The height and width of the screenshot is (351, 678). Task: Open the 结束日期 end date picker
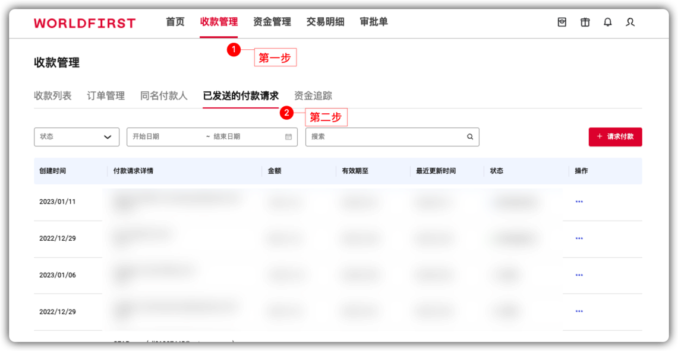coord(238,137)
